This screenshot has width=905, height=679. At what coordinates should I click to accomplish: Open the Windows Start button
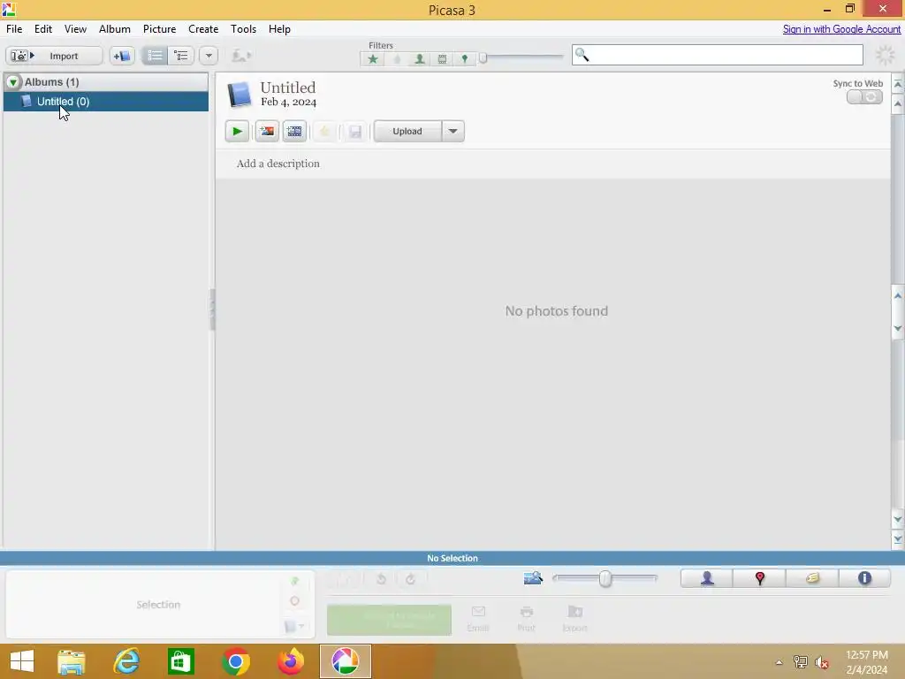(22, 661)
